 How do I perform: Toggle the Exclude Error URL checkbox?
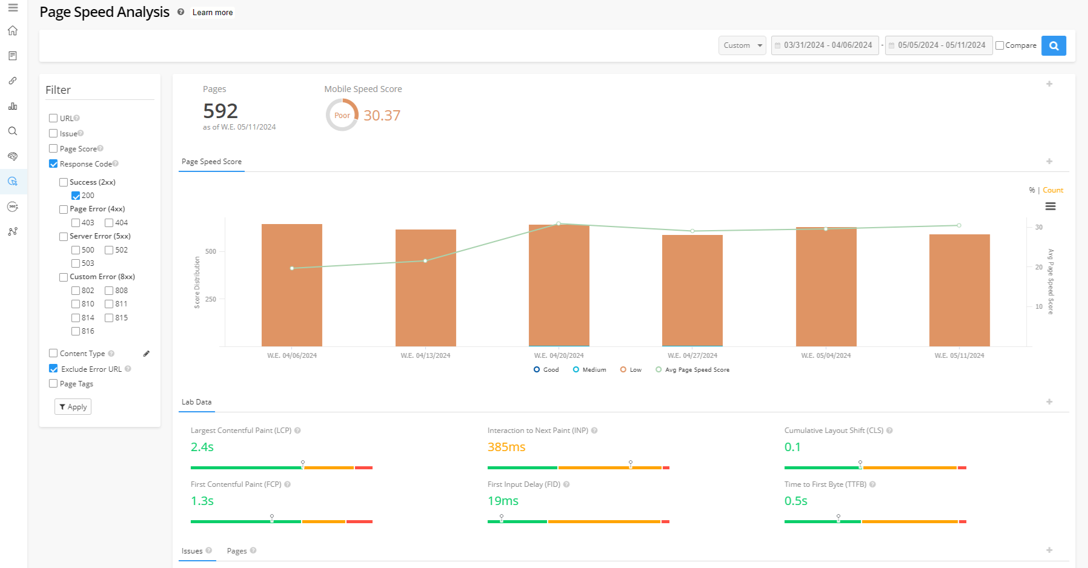[x=53, y=369]
